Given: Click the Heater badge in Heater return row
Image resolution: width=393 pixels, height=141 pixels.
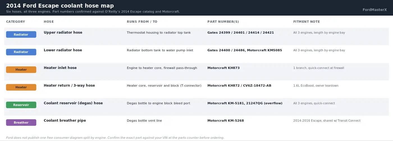Looking at the screenshot, I should pos(21,87).
